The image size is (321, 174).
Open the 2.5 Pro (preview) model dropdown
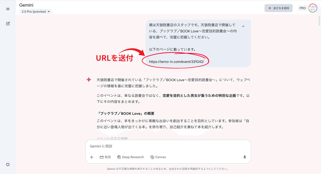pyautogui.click(x=36, y=11)
